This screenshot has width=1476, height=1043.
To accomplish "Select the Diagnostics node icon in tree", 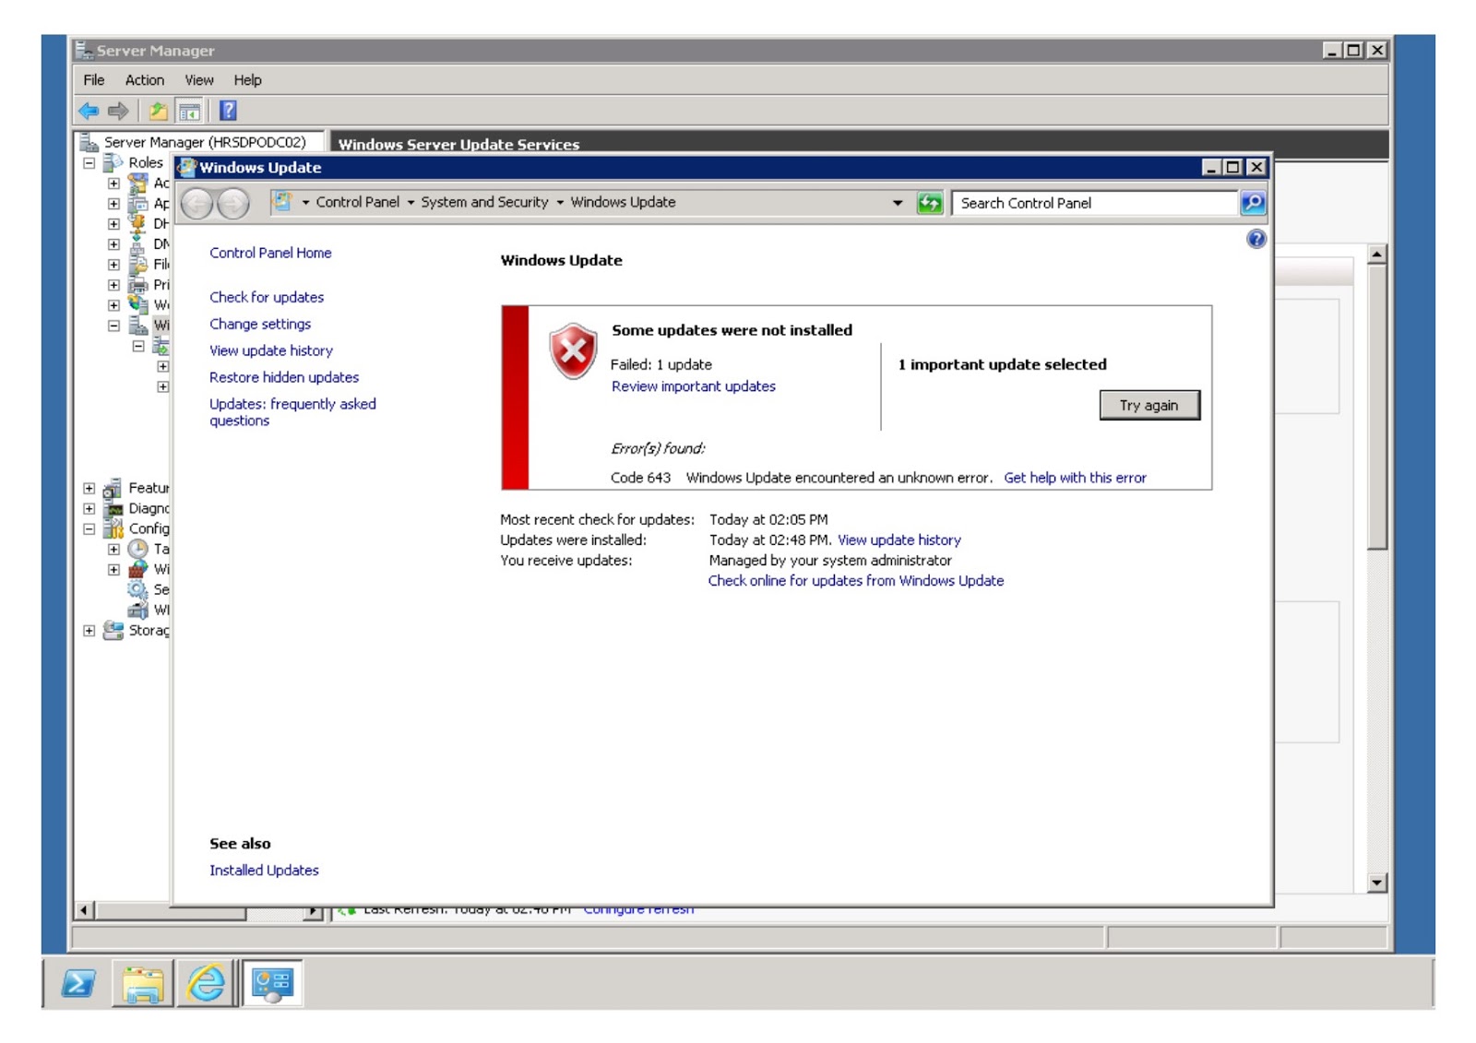I will (113, 508).
